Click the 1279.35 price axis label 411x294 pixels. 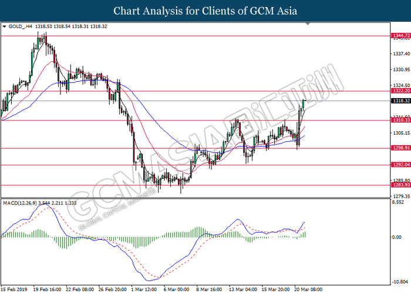pyautogui.click(x=399, y=196)
